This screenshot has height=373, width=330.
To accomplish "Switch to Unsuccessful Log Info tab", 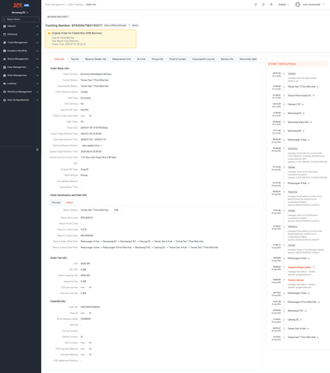I will pos(203,59).
